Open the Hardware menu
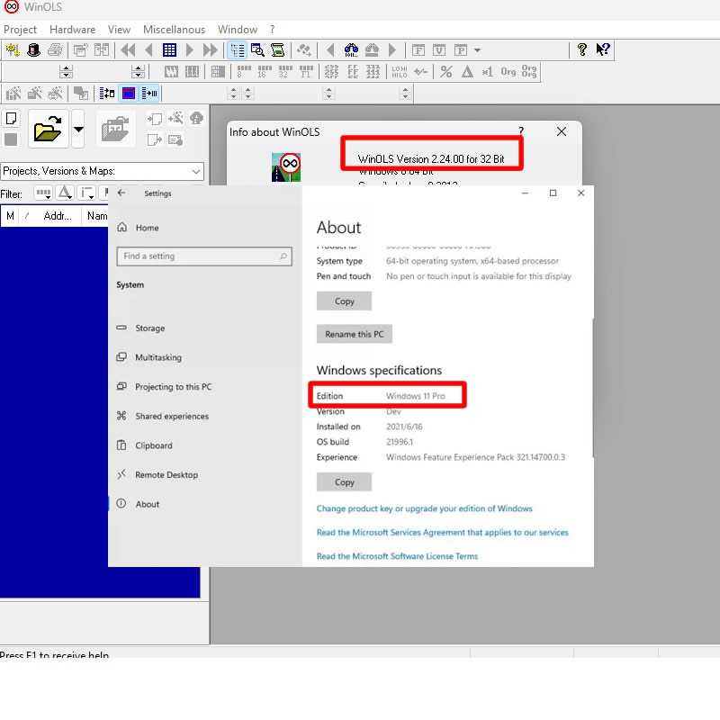Viewport: 720px width, 720px height. (73, 30)
